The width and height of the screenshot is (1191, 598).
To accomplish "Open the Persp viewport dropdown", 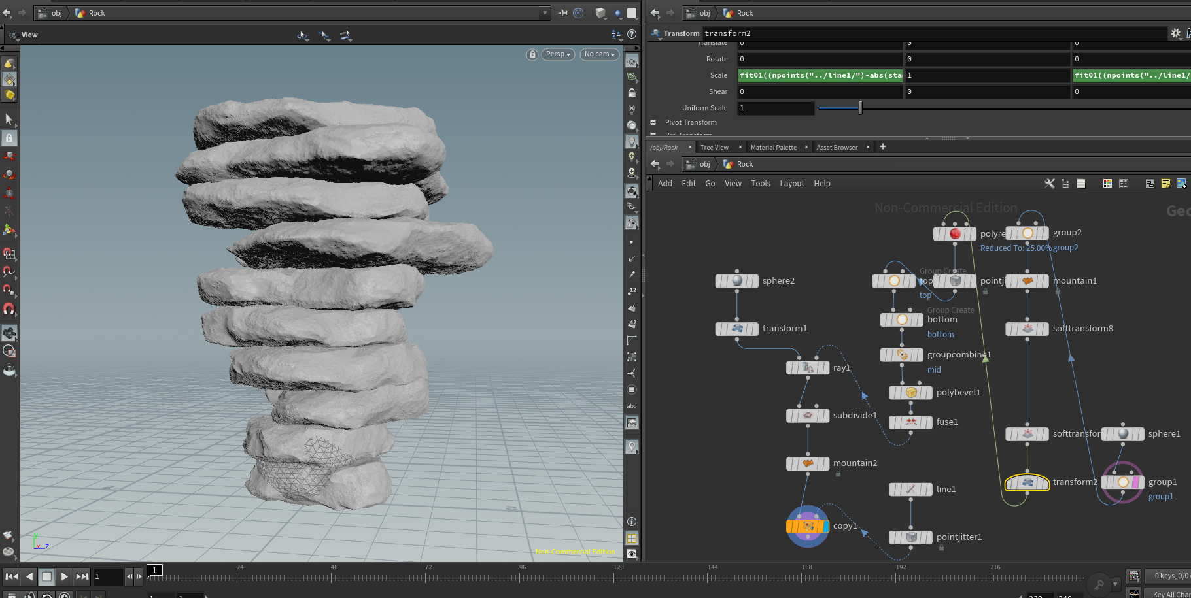I will point(558,54).
